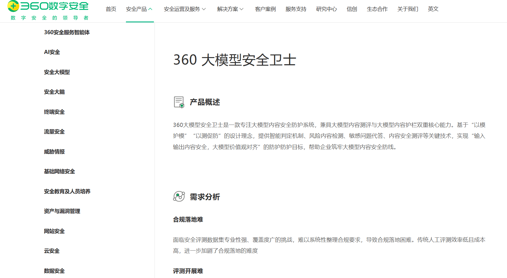Open 关于我们 in the navigation bar

pyautogui.click(x=408, y=9)
